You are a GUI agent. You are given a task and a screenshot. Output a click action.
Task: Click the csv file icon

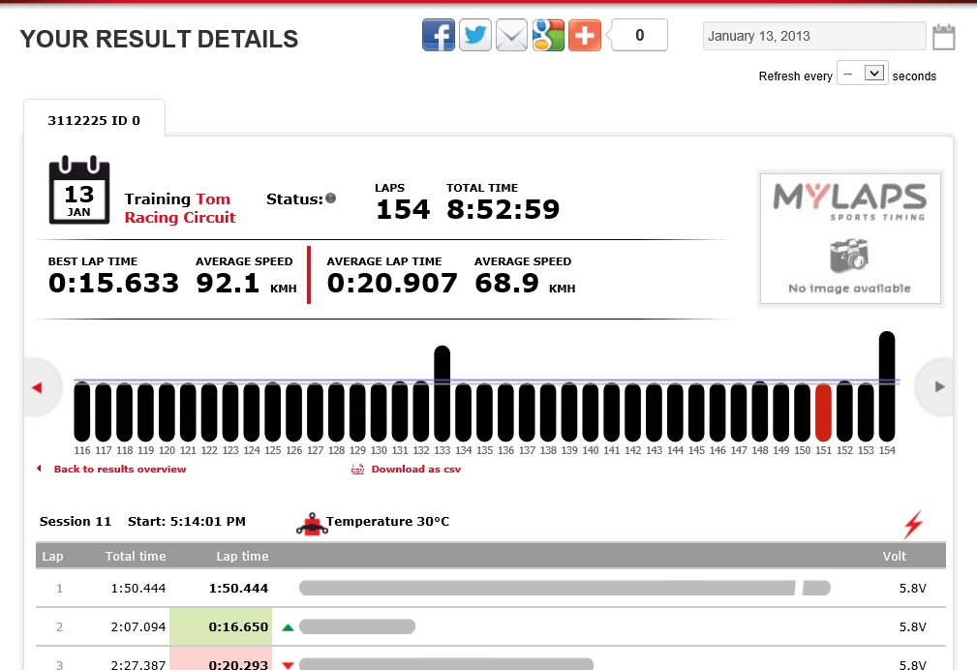[x=357, y=470]
